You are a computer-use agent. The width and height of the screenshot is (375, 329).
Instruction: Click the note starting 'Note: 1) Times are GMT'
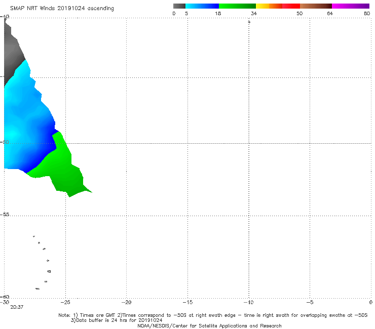click(x=213, y=315)
